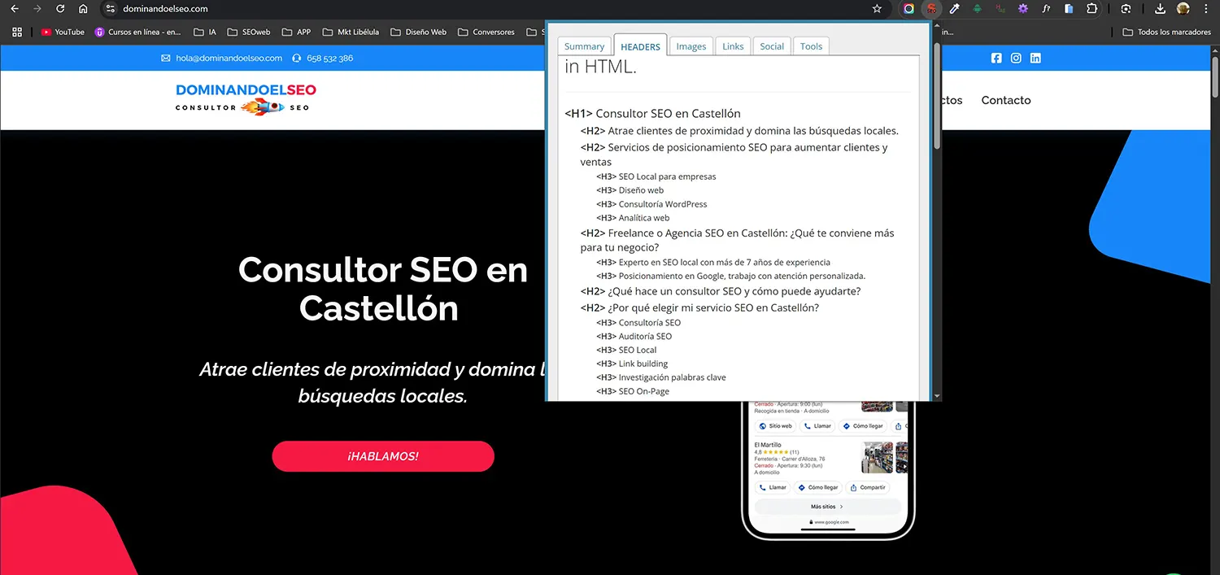Open the Instagram icon in the site header
1220x575 pixels.
point(1016,58)
